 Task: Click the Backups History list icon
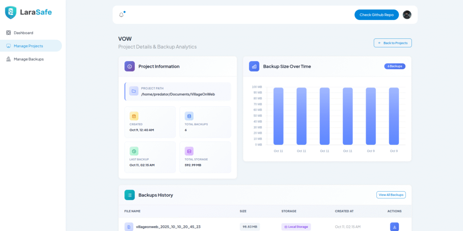point(129,195)
